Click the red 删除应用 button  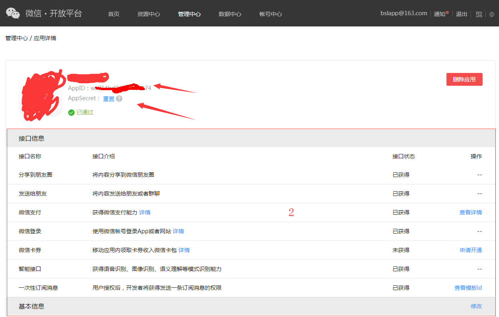coord(465,79)
